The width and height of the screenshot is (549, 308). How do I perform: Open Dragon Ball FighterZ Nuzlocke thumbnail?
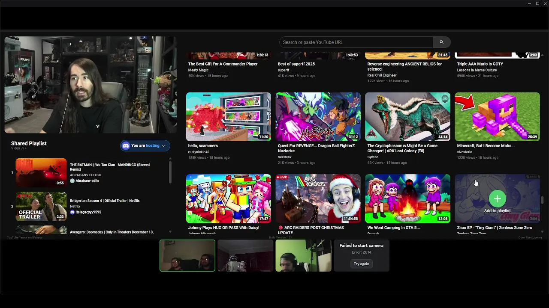pos(318,116)
